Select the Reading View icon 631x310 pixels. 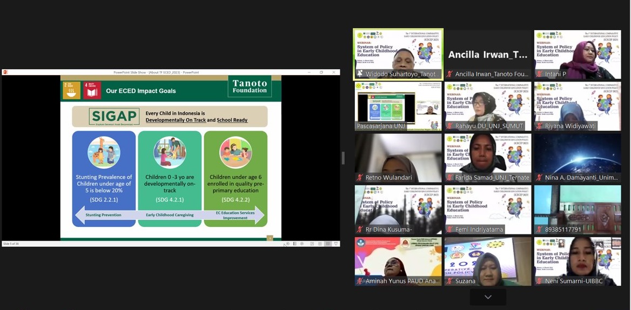pyautogui.click(x=328, y=244)
